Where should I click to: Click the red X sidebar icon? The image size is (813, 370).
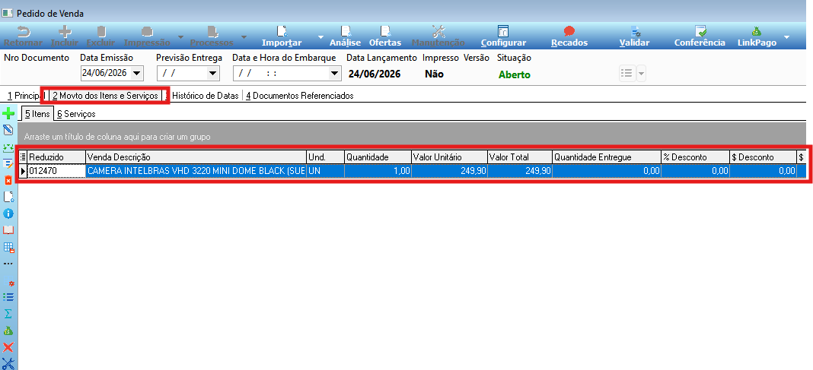(8, 346)
